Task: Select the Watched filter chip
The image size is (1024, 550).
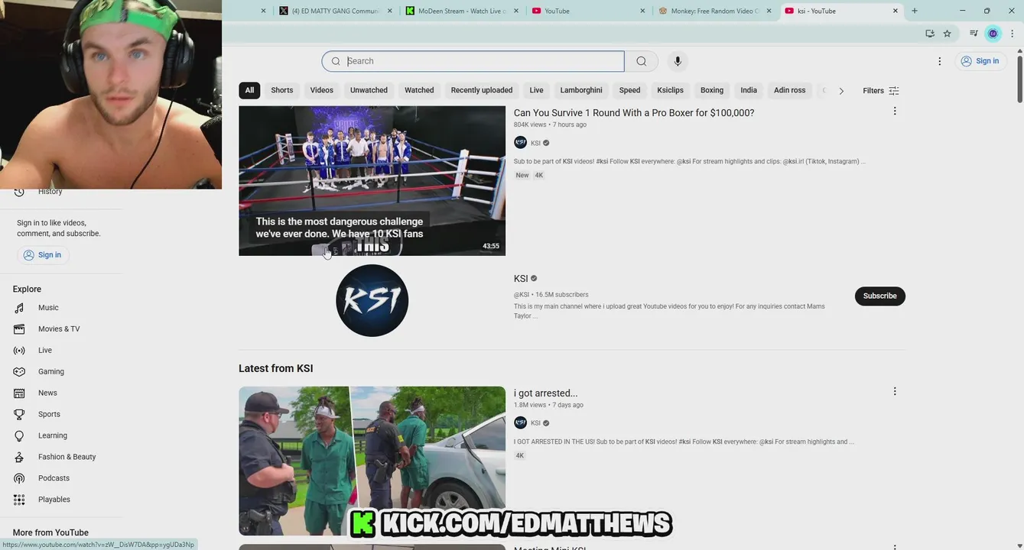Action: pyautogui.click(x=419, y=91)
